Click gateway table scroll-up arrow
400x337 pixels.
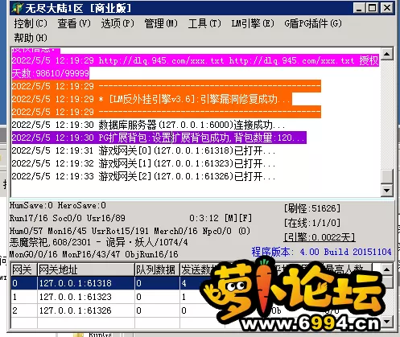click(x=386, y=269)
